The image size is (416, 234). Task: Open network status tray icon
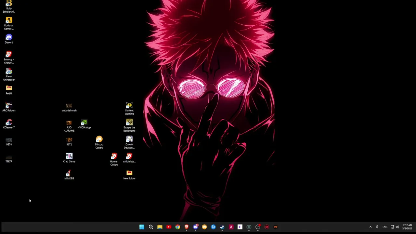click(x=392, y=227)
